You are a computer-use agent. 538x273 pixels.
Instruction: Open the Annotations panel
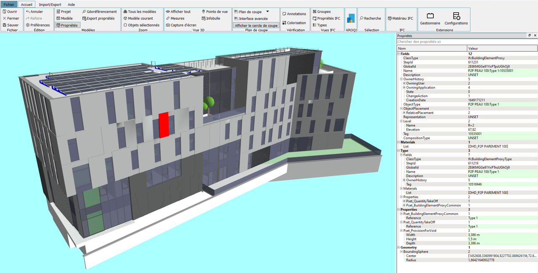(295, 13)
